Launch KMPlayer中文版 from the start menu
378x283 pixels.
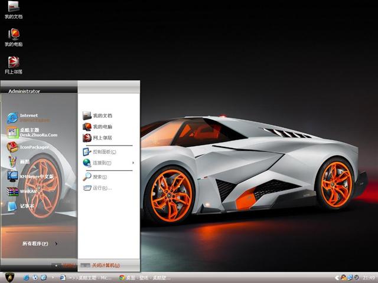30,176
